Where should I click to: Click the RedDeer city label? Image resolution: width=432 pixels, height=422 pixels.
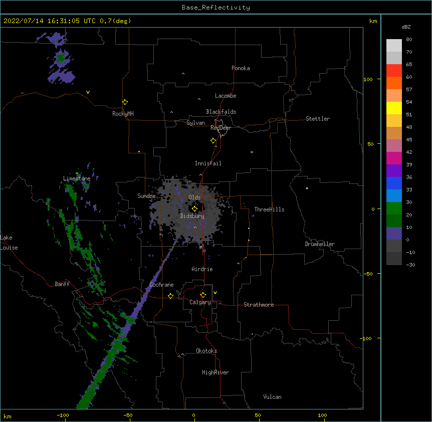point(221,128)
